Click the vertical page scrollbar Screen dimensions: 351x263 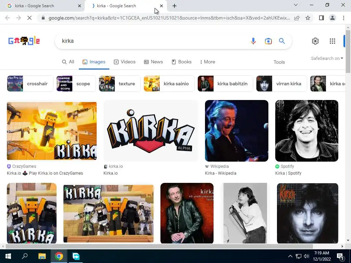pos(348,51)
